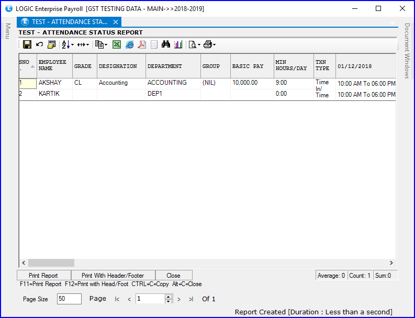The height and width of the screenshot is (318, 415).
Task: Open the Document Windows side panel
Action: [407, 51]
